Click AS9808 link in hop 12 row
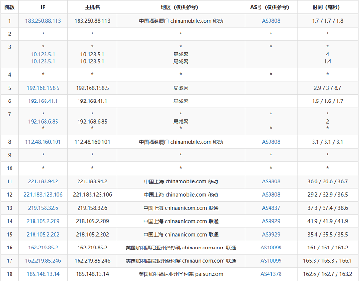The image size is (359, 282). [271, 195]
